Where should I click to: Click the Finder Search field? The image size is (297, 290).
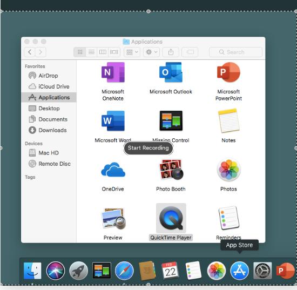click(235, 52)
